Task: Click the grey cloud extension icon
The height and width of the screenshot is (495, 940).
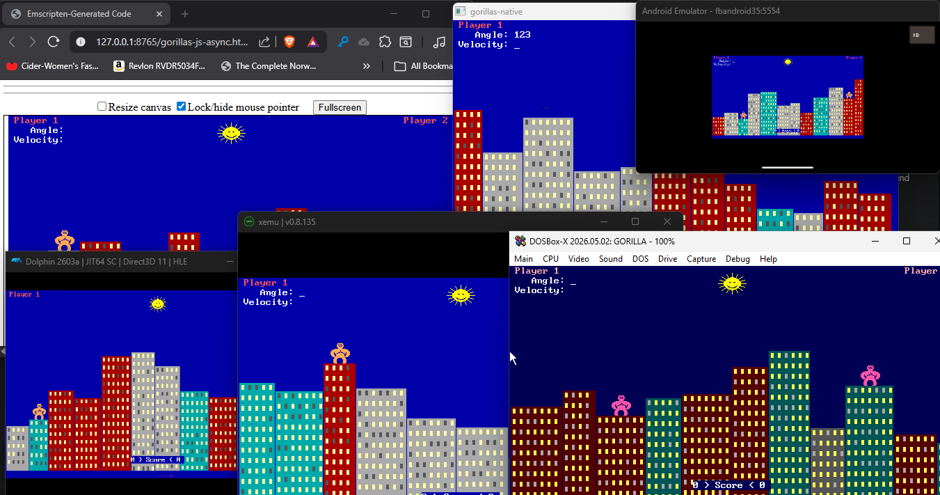Action: click(364, 42)
